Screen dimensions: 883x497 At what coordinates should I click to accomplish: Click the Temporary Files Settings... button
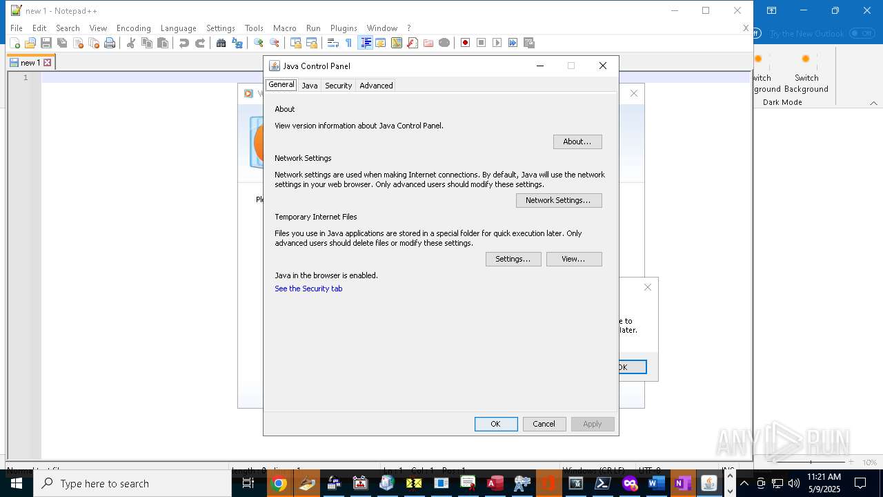pyautogui.click(x=513, y=259)
